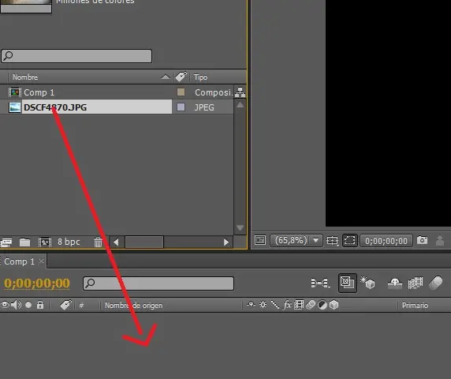This screenshot has height=379, width=451.
Task: Click Always Preview This View icon in viewer
Action: [x=260, y=240]
